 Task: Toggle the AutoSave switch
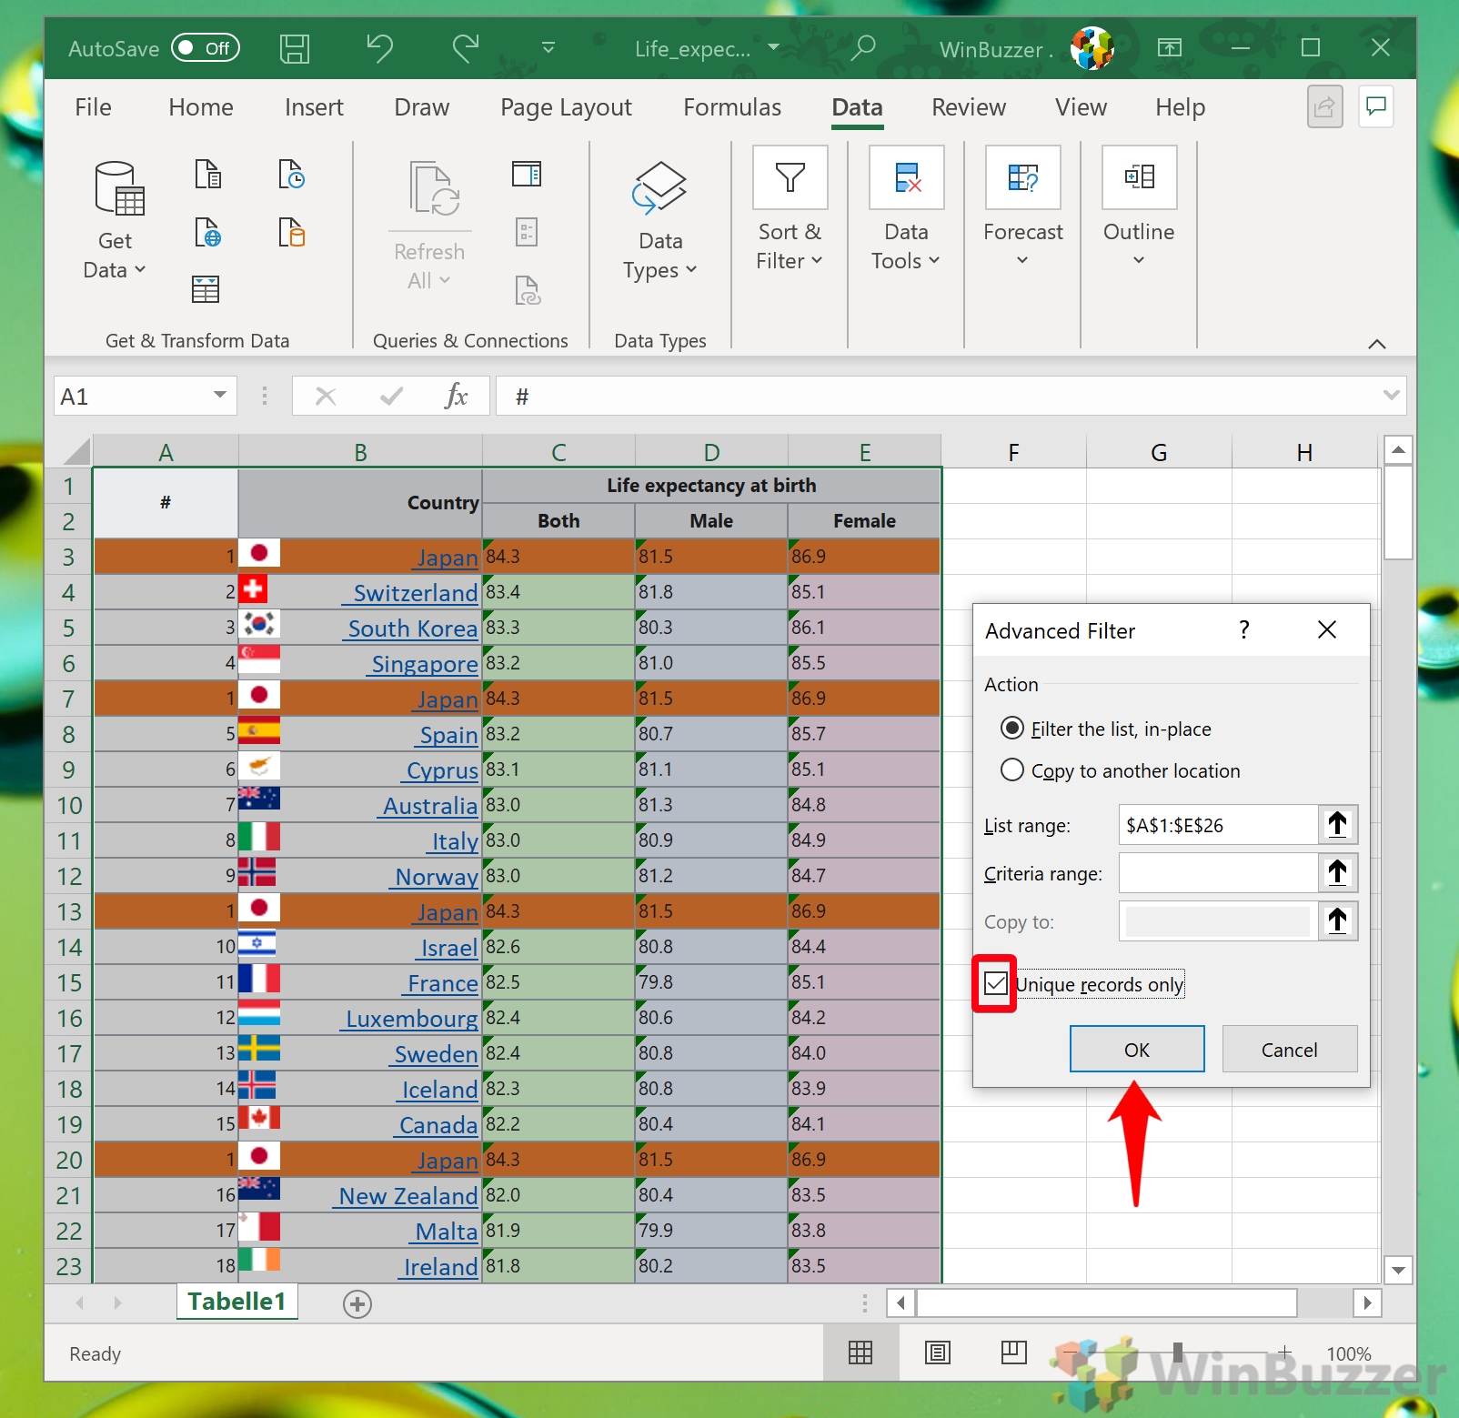click(206, 48)
